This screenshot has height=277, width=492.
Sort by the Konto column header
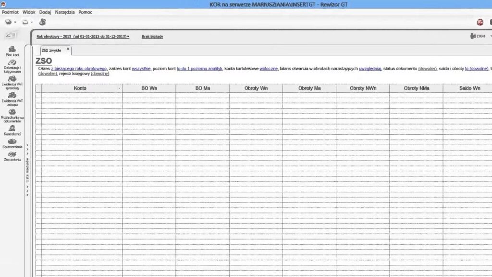80,88
